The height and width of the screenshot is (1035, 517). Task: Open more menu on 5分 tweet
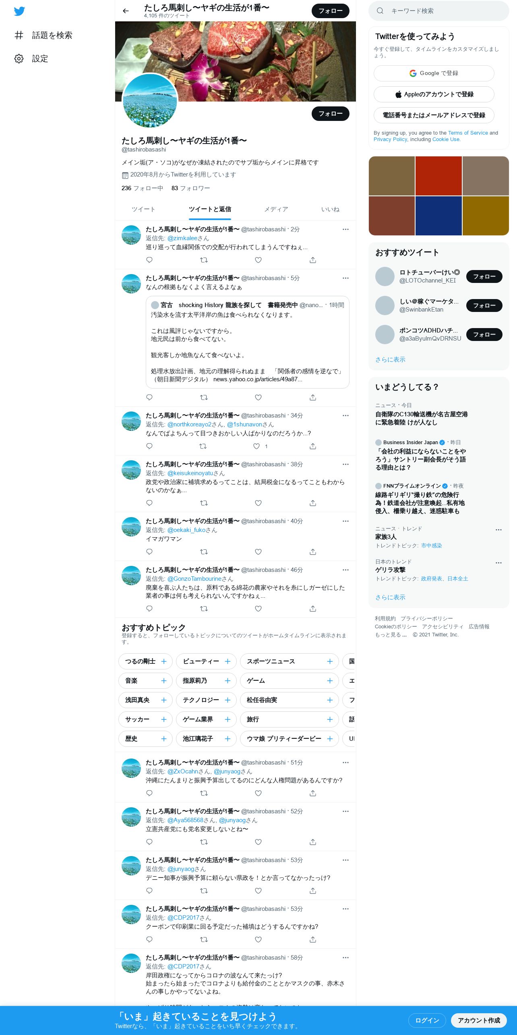pyautogui.click(x=345, y=278)
